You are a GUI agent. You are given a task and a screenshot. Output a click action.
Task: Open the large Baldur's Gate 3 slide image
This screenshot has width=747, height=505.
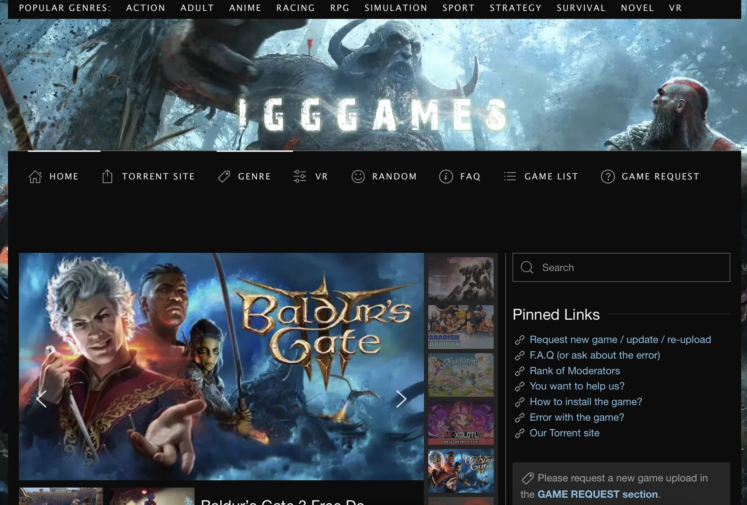click(x=221, y=367)
